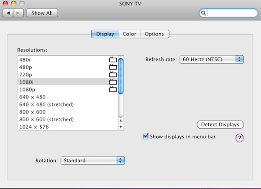The width and height of the screenshot is (261, 189).
Task: Click the resolutions list scrollbar thumb
Action: click(120, 76)
